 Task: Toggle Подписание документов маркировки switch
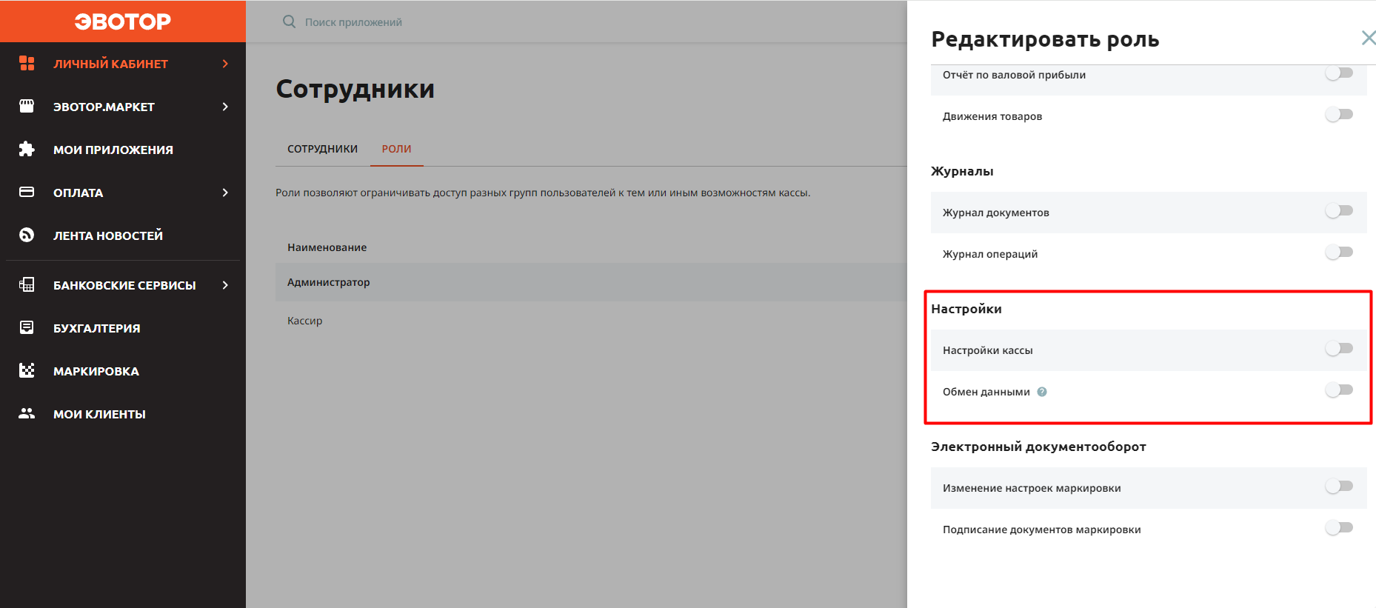1339,528
